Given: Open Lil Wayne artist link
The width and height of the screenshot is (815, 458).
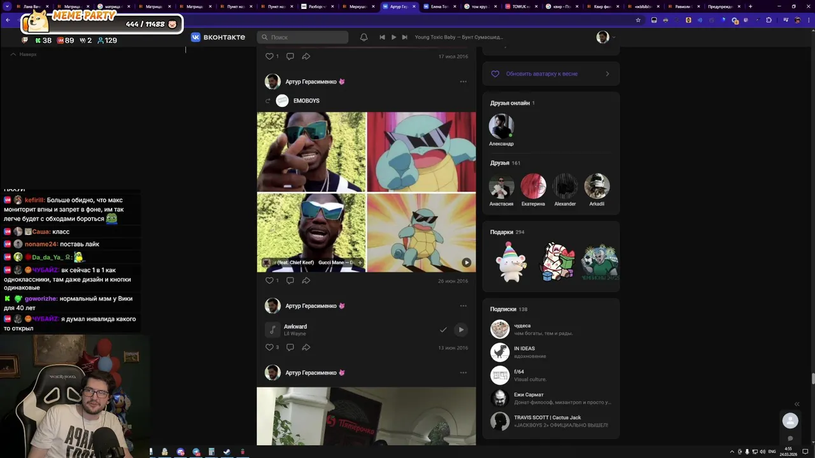Looking at the screenshot, I should pos(295,334).
